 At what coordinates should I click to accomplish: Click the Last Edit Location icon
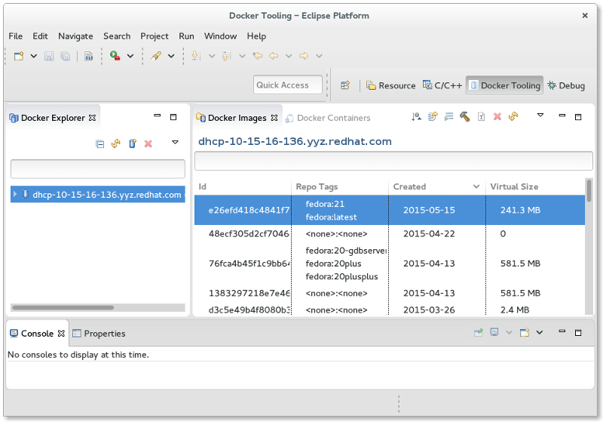click(x=257, y=56)
